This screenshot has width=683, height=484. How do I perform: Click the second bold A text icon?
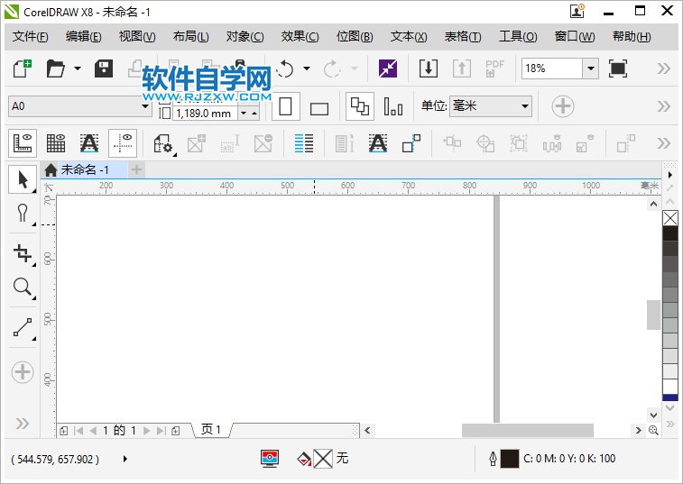[378, 143]
